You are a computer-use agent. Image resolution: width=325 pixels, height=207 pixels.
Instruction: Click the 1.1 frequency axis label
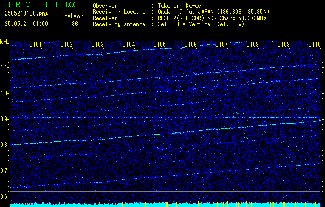coord(4,67)
